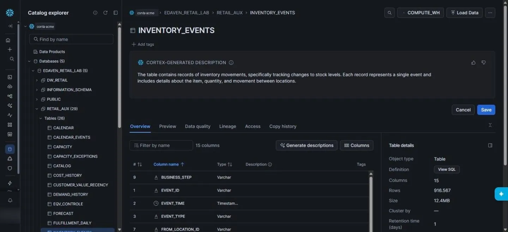This screenshot has height=232, width=508.
Task: Open the Columns button
Action: click(357, 145)
